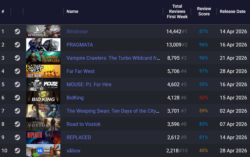Click the Steam icon in MOUSE: P.I. For Hire row
This screenshot has height=157, width=250.
pyautogui.click(x=17, y=84)
